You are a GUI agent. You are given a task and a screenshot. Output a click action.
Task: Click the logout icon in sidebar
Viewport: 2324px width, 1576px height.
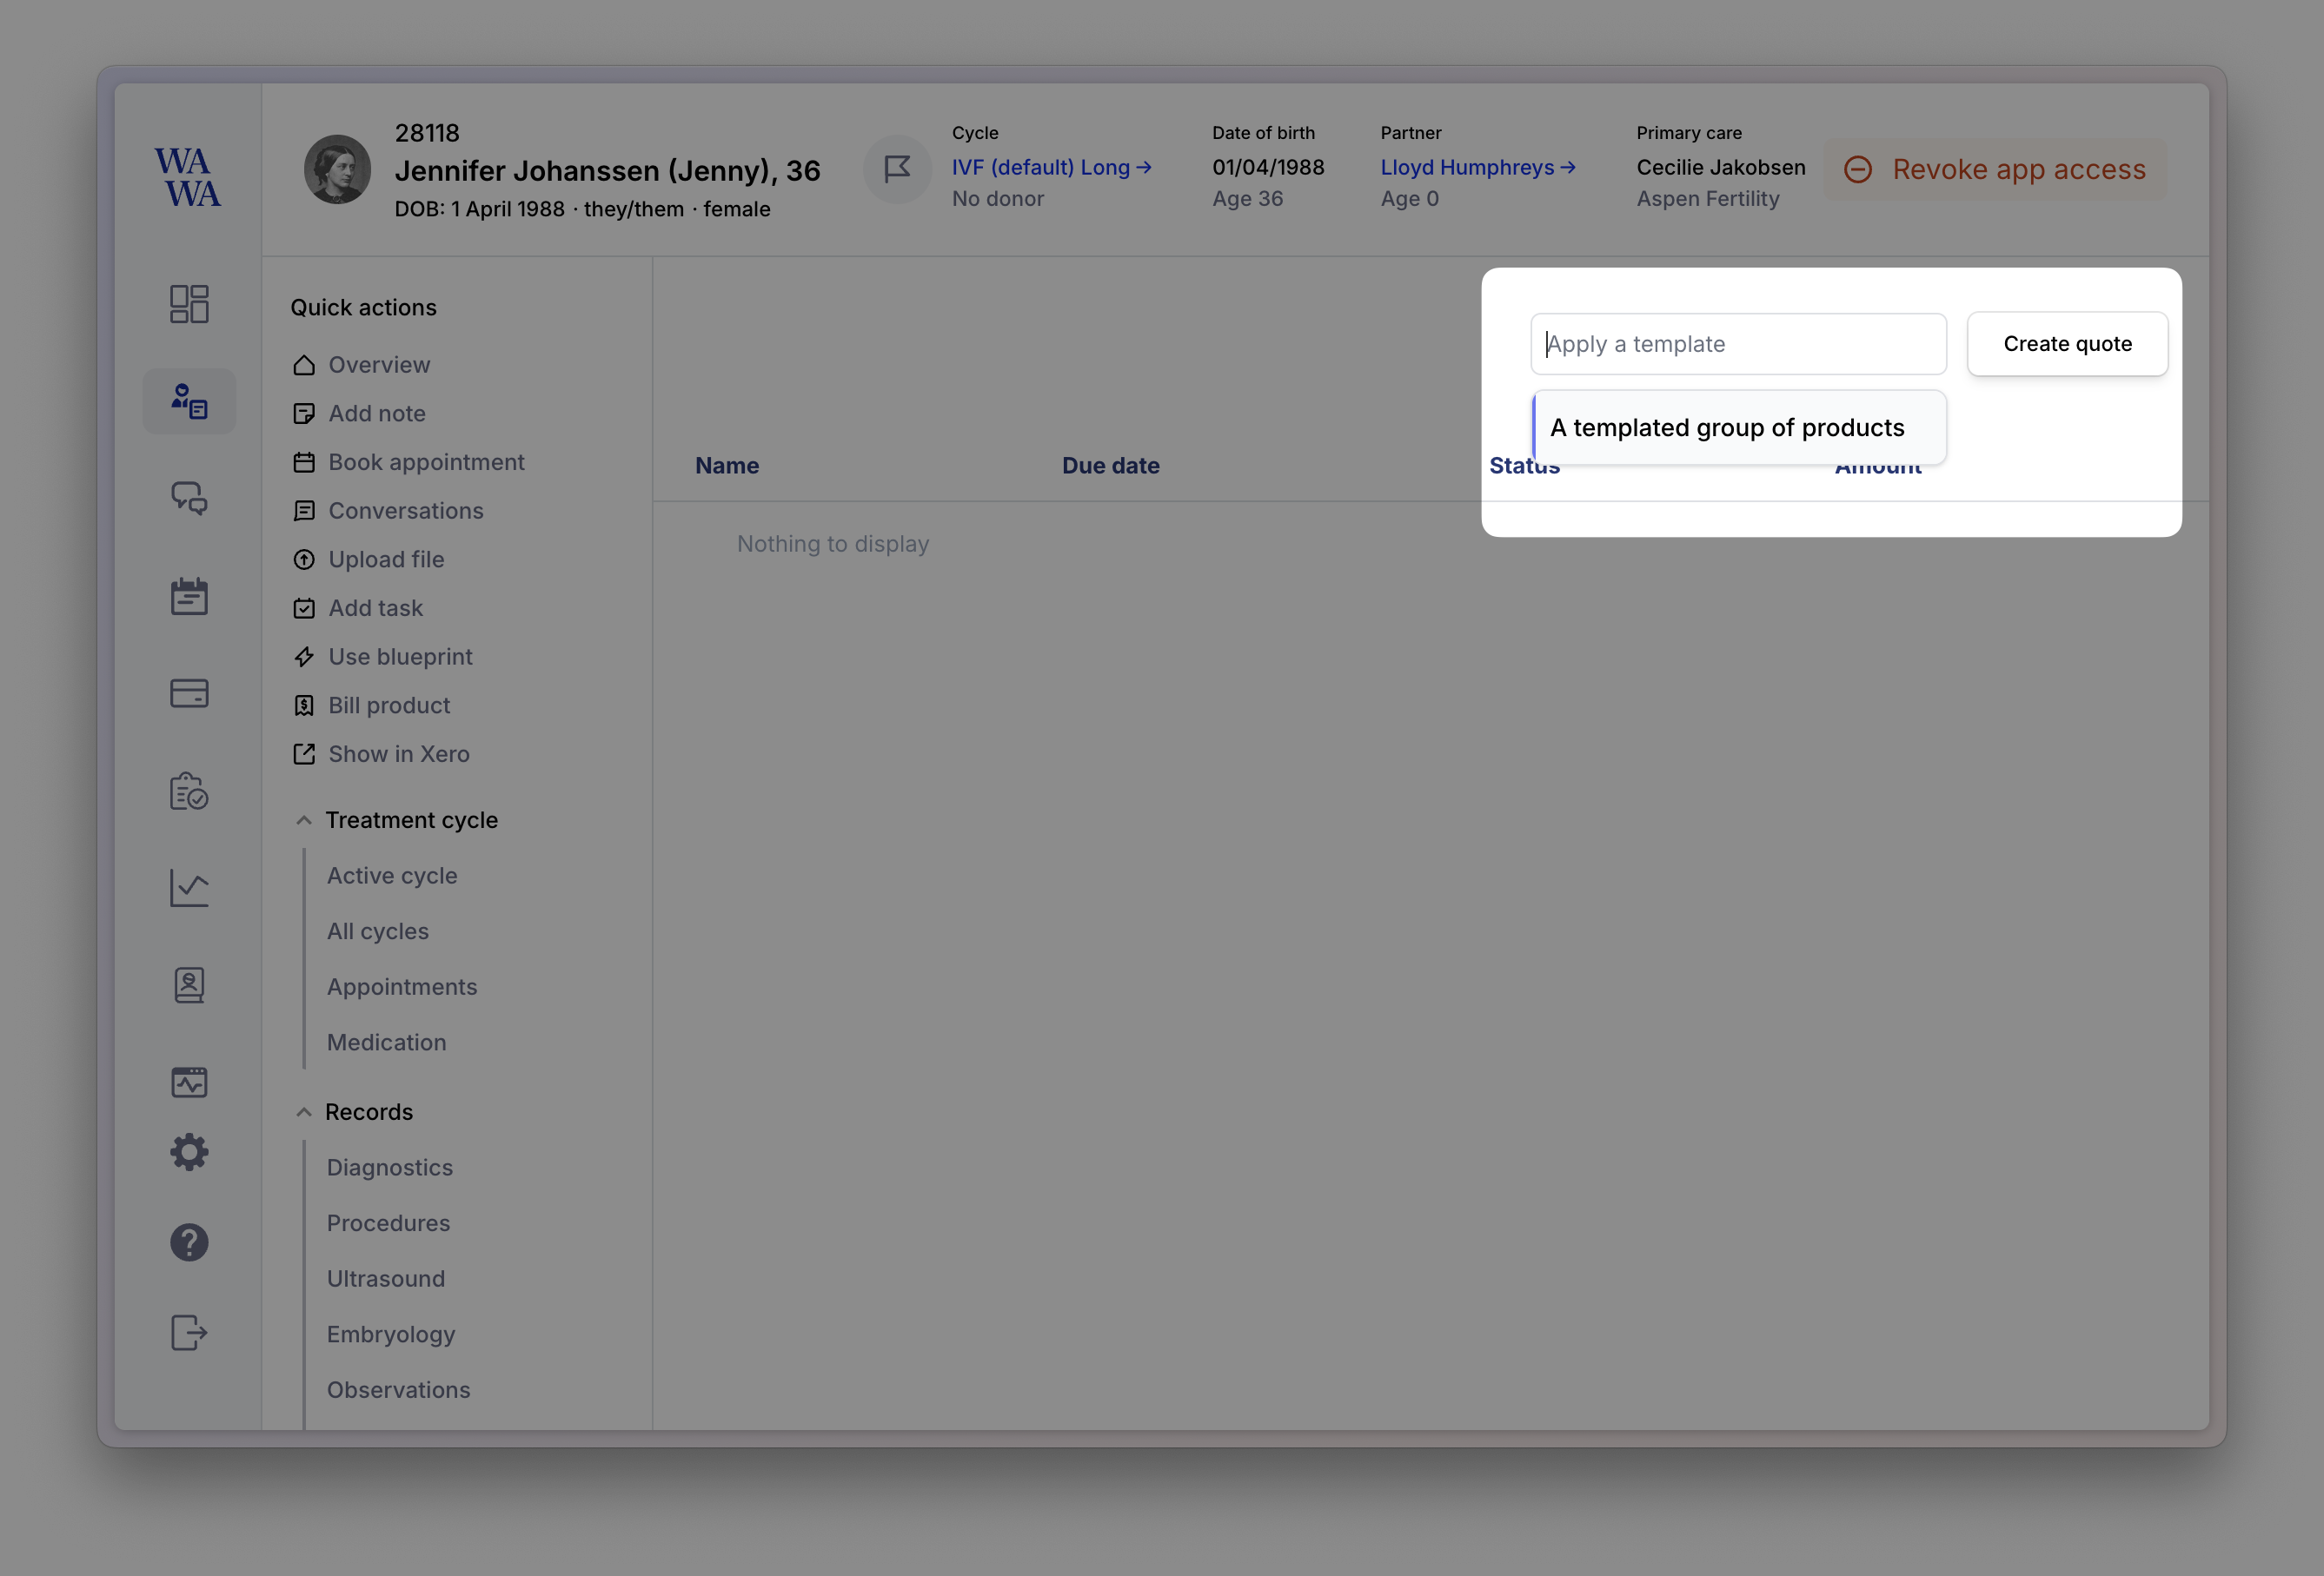pos(189,1332)
